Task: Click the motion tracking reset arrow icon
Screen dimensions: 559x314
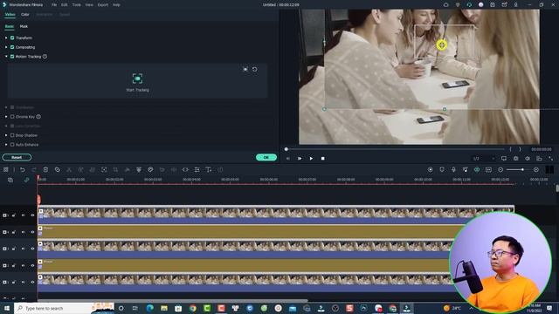Action: (x=254, y=70)
